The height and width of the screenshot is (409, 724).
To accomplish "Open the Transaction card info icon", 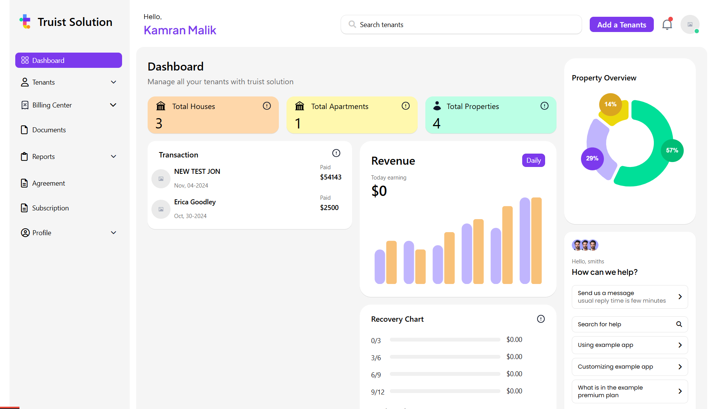I will (336, 153).
